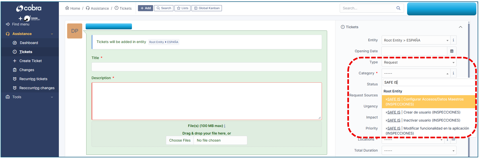479x159 pixels.
Task: Click the magnifier icon in the search box
Action: click(398, 8)
